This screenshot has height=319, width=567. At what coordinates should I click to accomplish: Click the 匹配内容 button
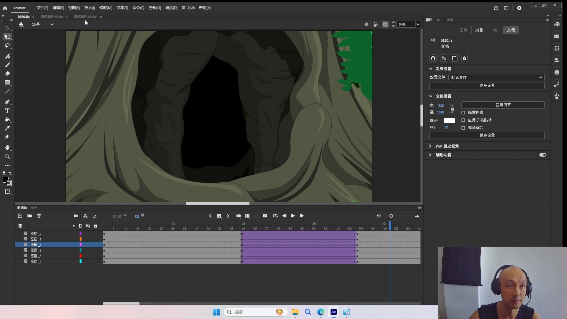click(503, 105)
